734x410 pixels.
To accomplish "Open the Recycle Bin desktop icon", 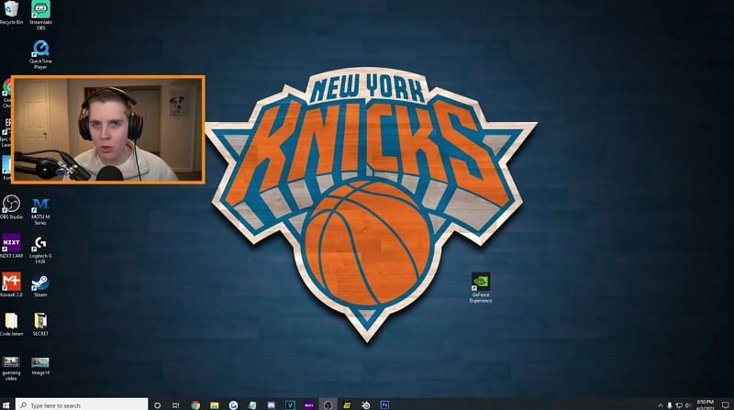I will pos(11,13).
